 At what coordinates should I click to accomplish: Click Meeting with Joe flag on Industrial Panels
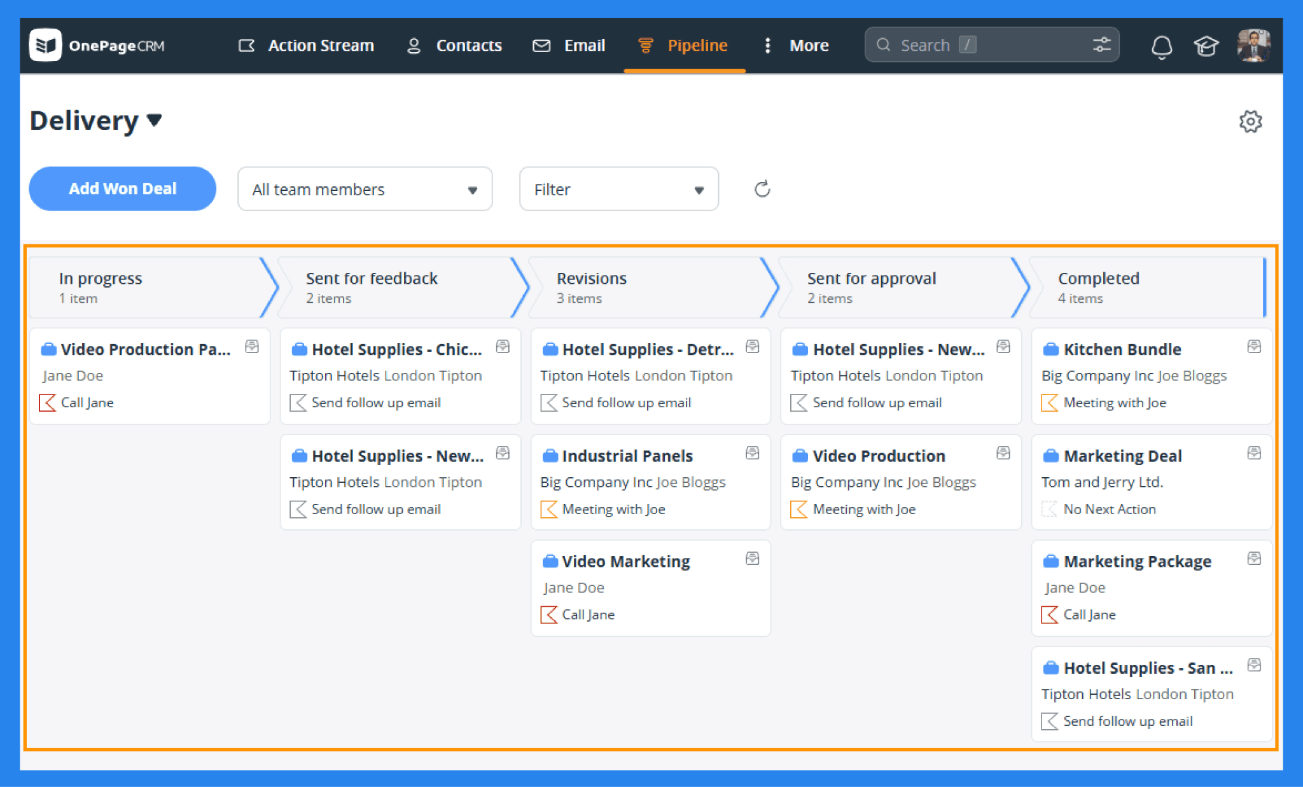[x=548, y=509]
